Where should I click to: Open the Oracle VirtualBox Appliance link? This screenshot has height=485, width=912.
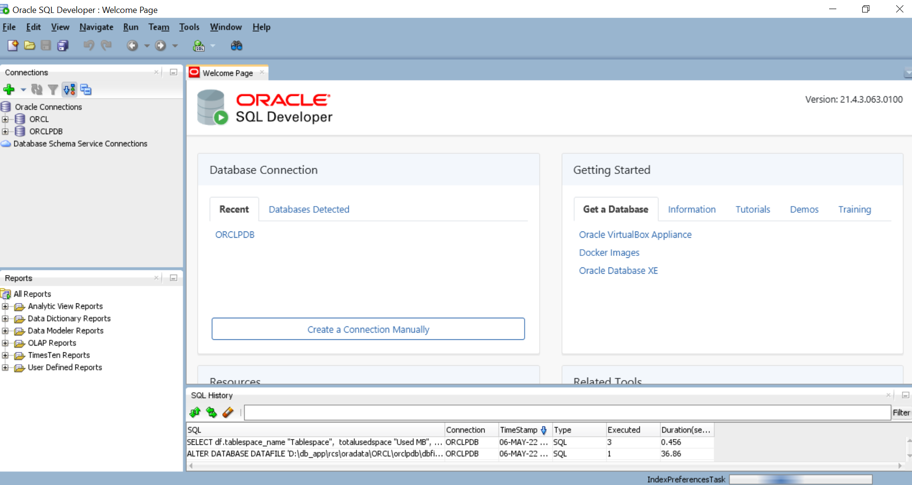635,235
